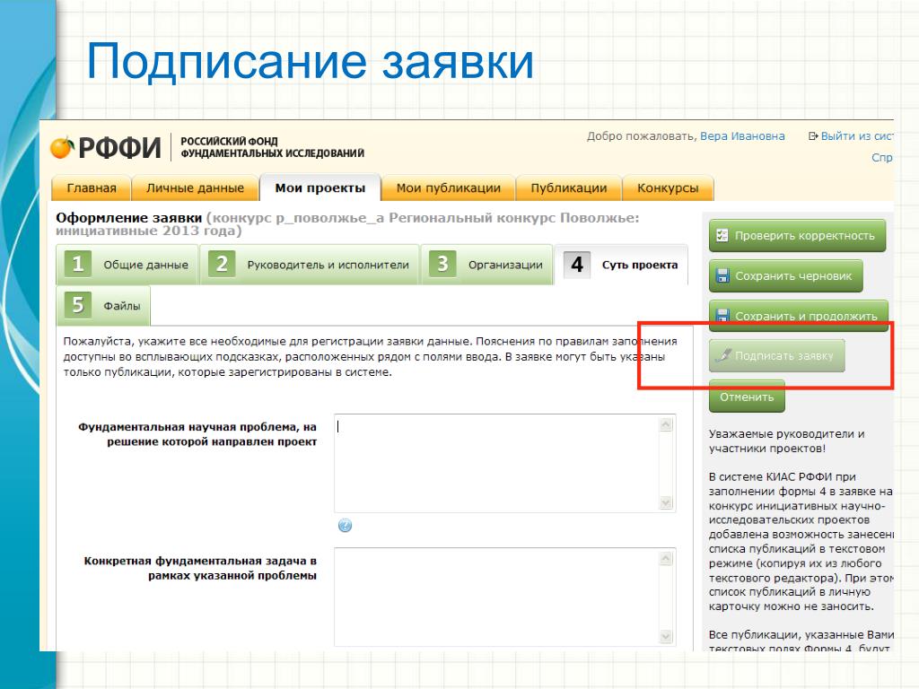Select the Мои проекты tab
Screen dimensions: 919x689
320,188
